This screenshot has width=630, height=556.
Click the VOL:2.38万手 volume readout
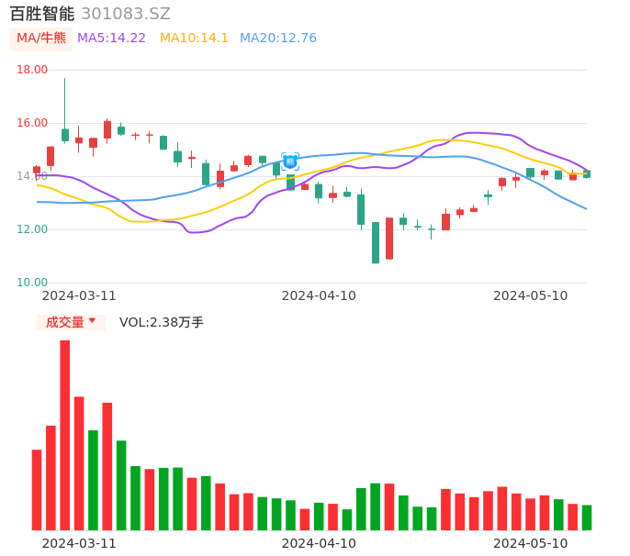pyautogui.click(x=161, y=322)
